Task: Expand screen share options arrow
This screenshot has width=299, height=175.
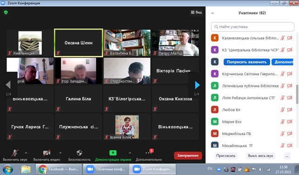Action: pyautogui.click(x=130, y=153)
